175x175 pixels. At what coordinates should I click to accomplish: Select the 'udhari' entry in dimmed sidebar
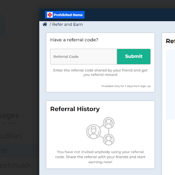(11, 136)
